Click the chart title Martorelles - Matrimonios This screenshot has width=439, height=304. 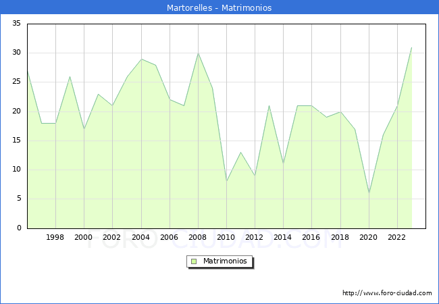(219, 8)
